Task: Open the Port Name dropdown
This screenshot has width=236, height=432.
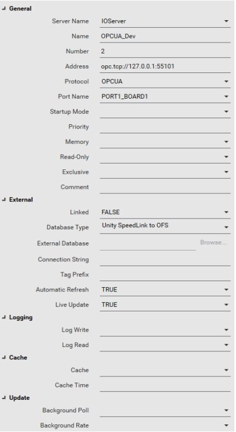Action: coord(165,97)
